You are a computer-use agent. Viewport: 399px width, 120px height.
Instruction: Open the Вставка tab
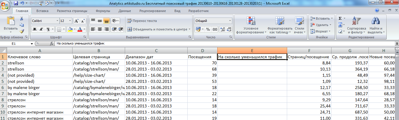point(43,11)
